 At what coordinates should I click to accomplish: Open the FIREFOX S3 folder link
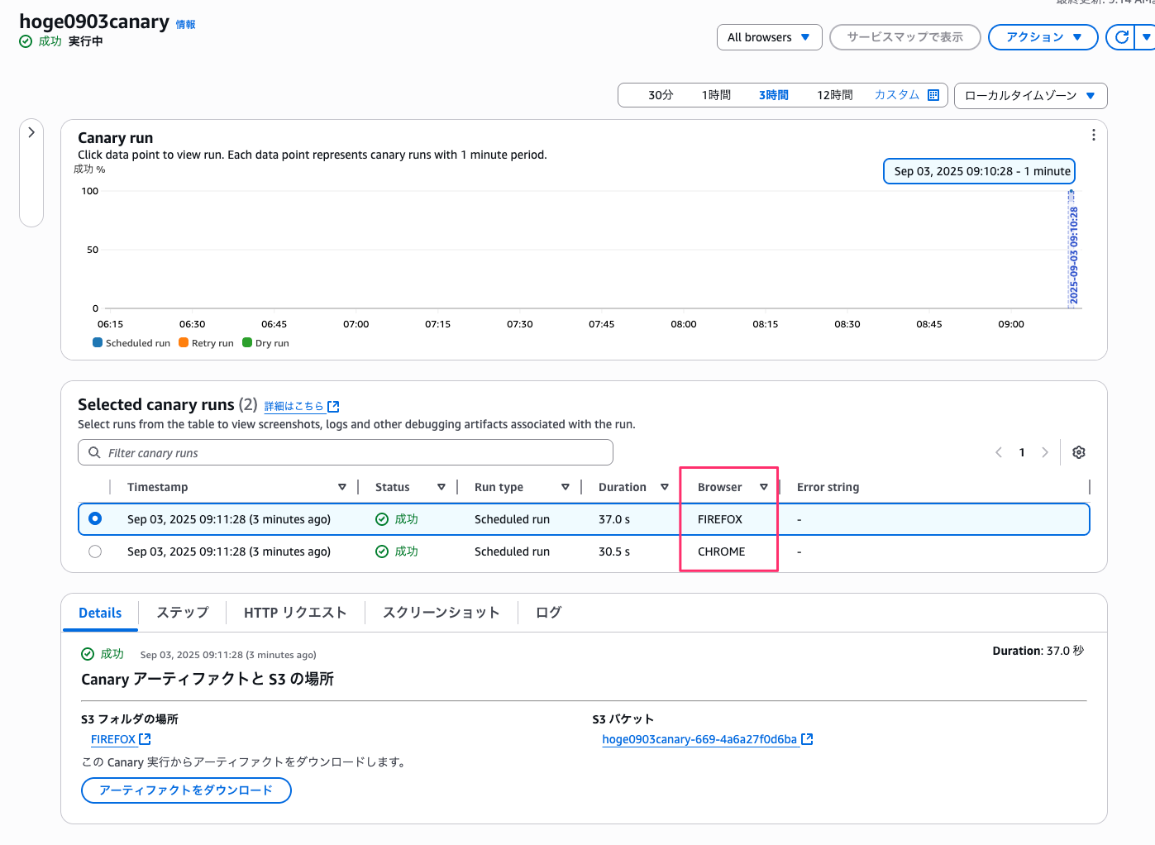click(121, 739)
